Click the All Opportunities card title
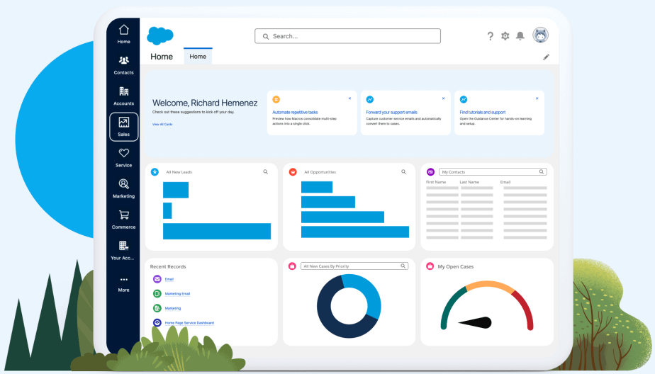The width and height of the screenshot is (655, 374). pos(320,172)
